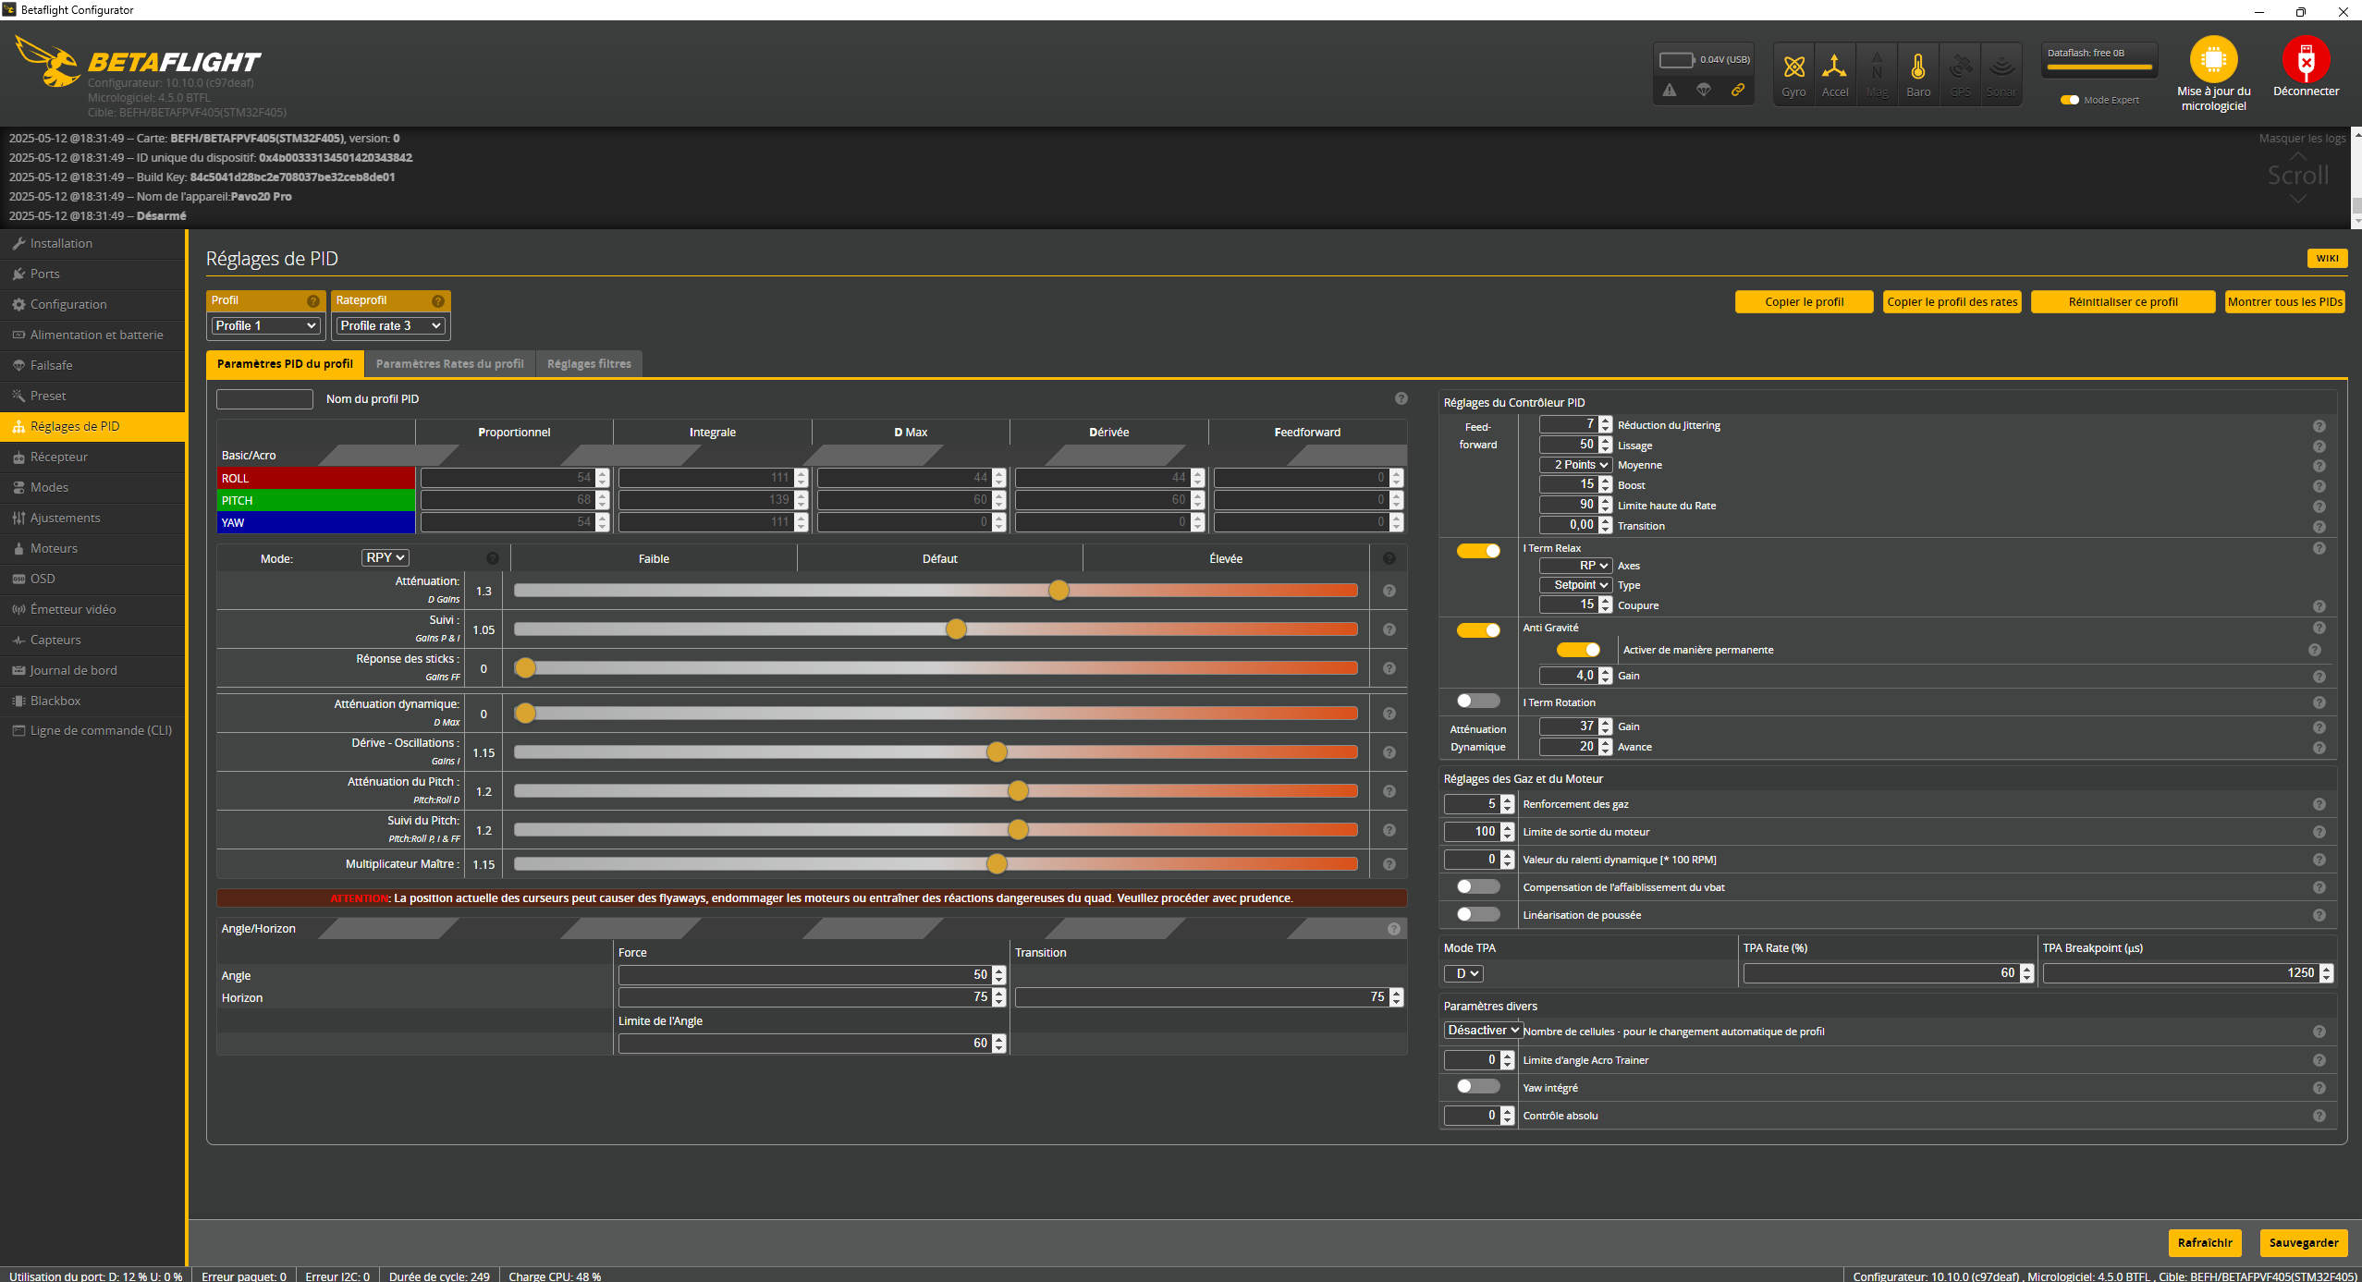The height and width of the screenshot is (1282, 2362).
Task: Click the Accel sensor icon
Action: pyautogui.click(x=1834, y=67)
